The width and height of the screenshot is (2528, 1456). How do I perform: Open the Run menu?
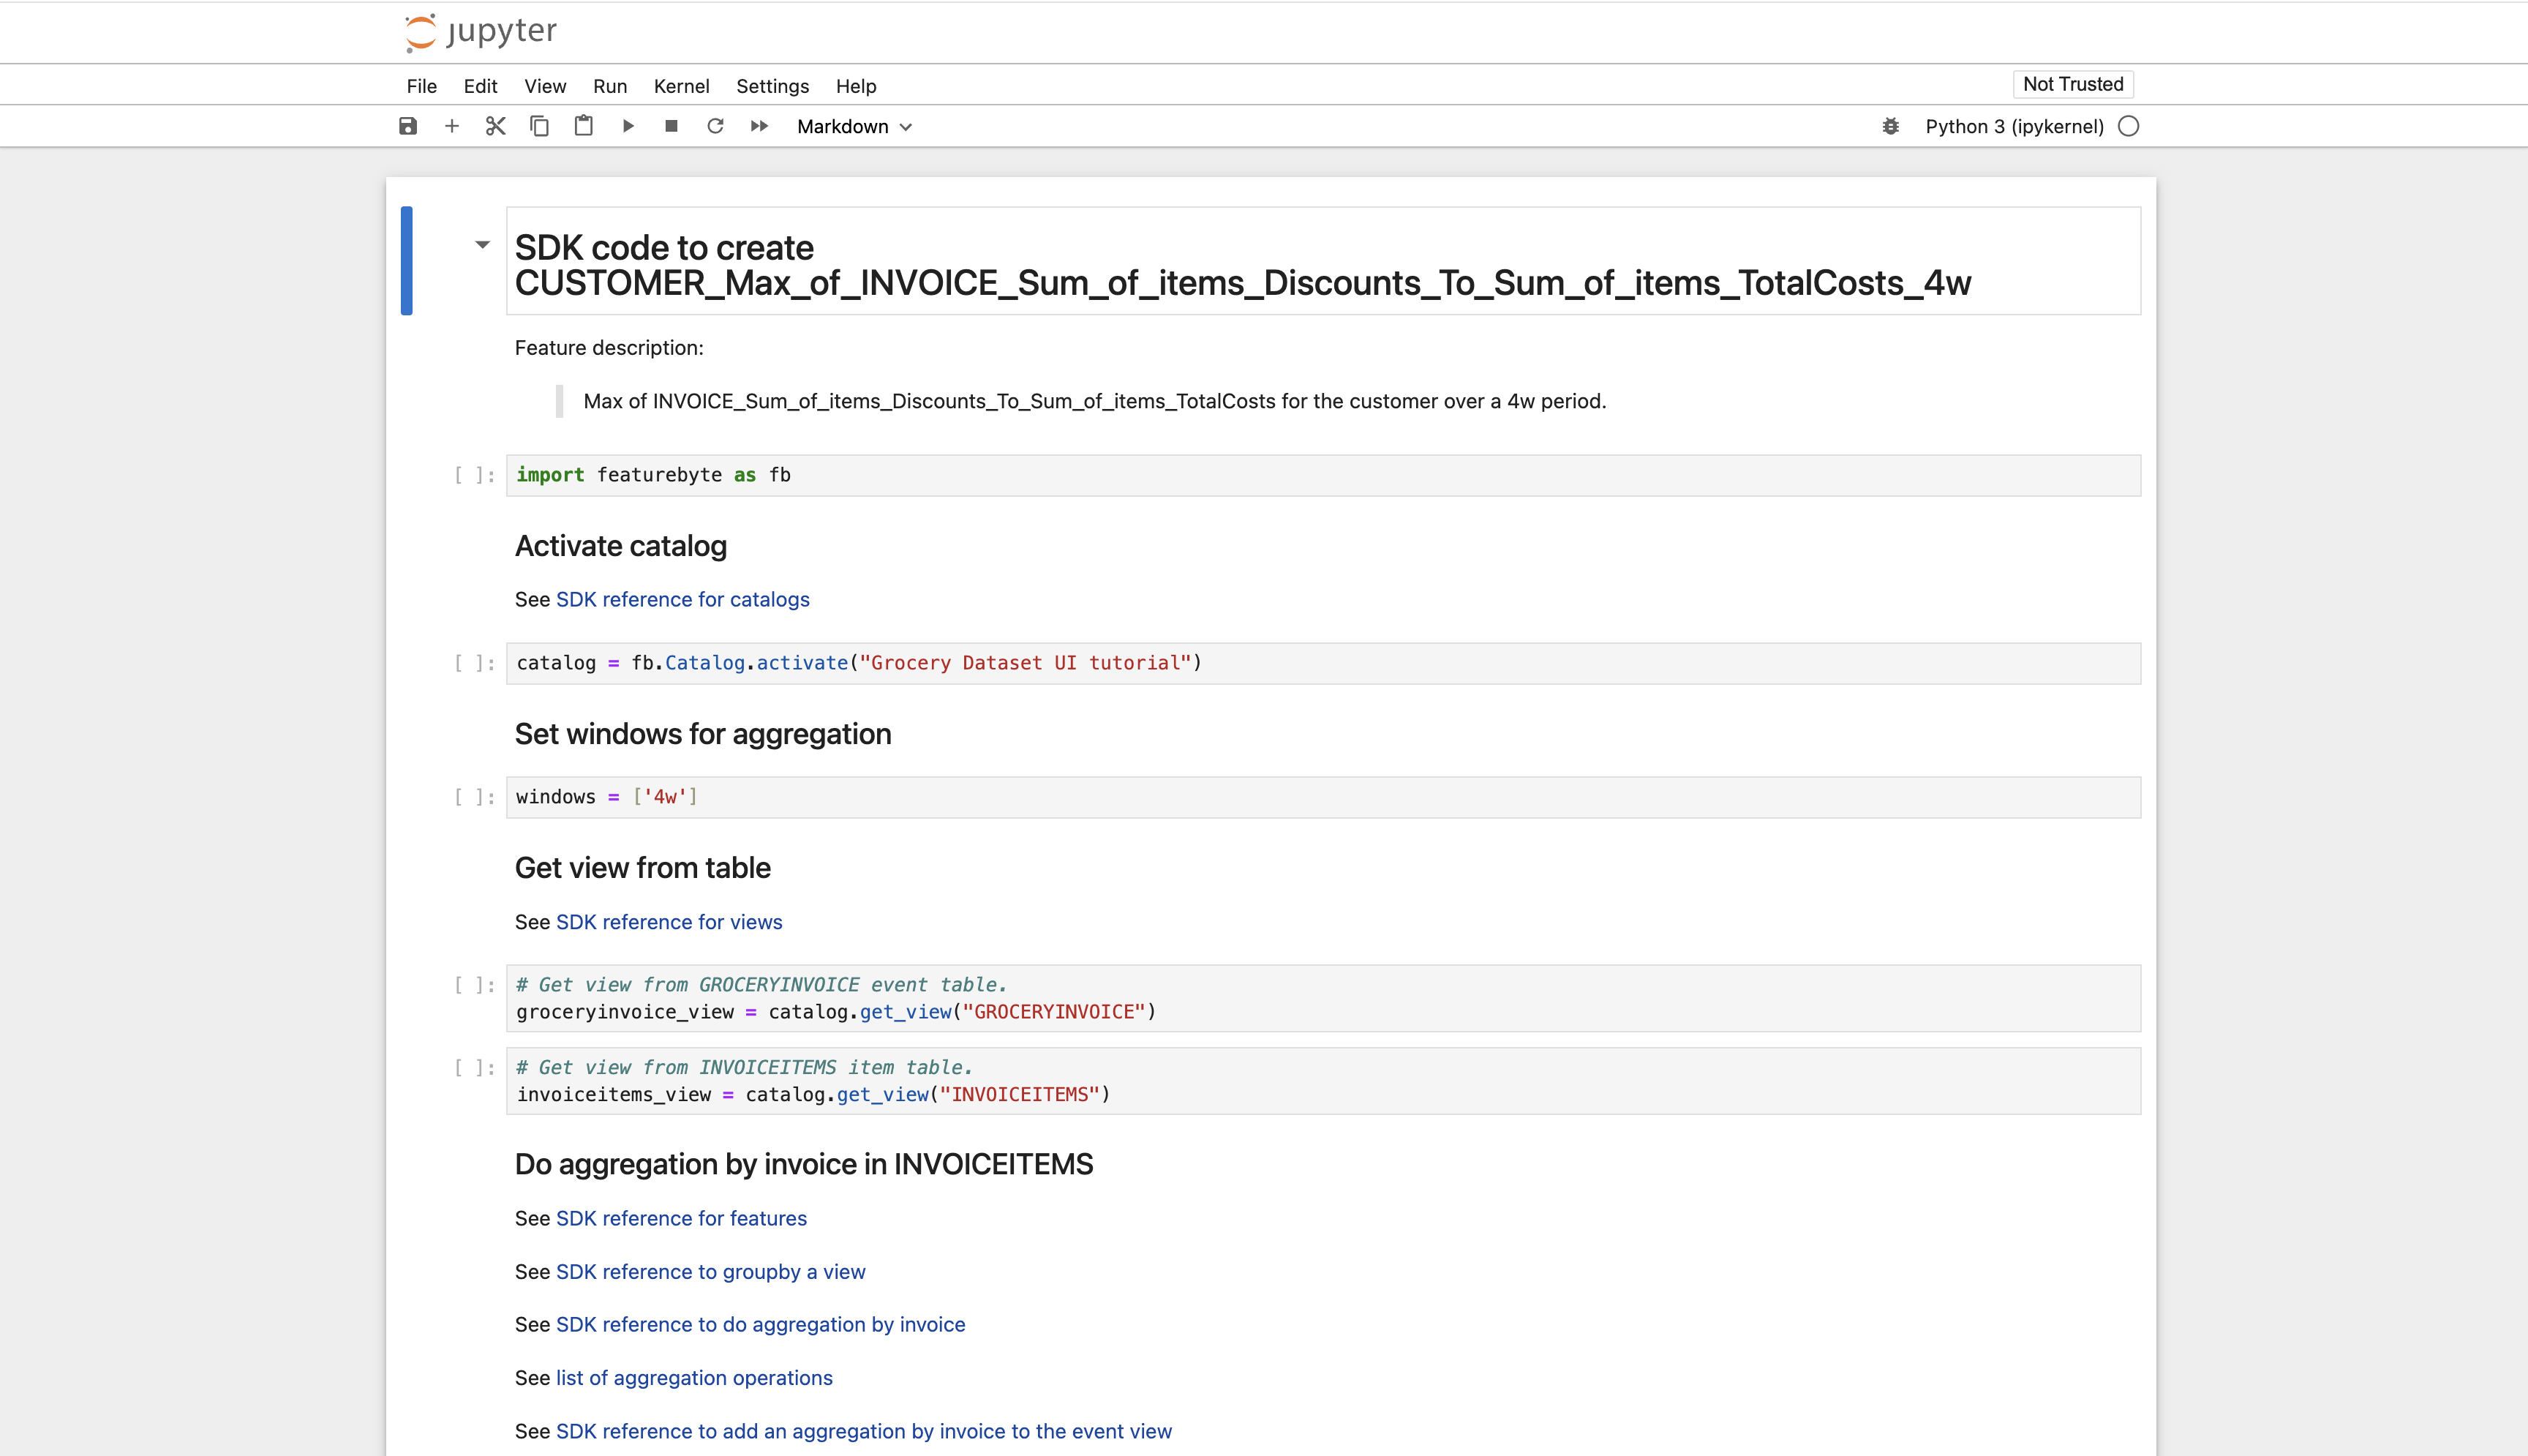point(611,86)
